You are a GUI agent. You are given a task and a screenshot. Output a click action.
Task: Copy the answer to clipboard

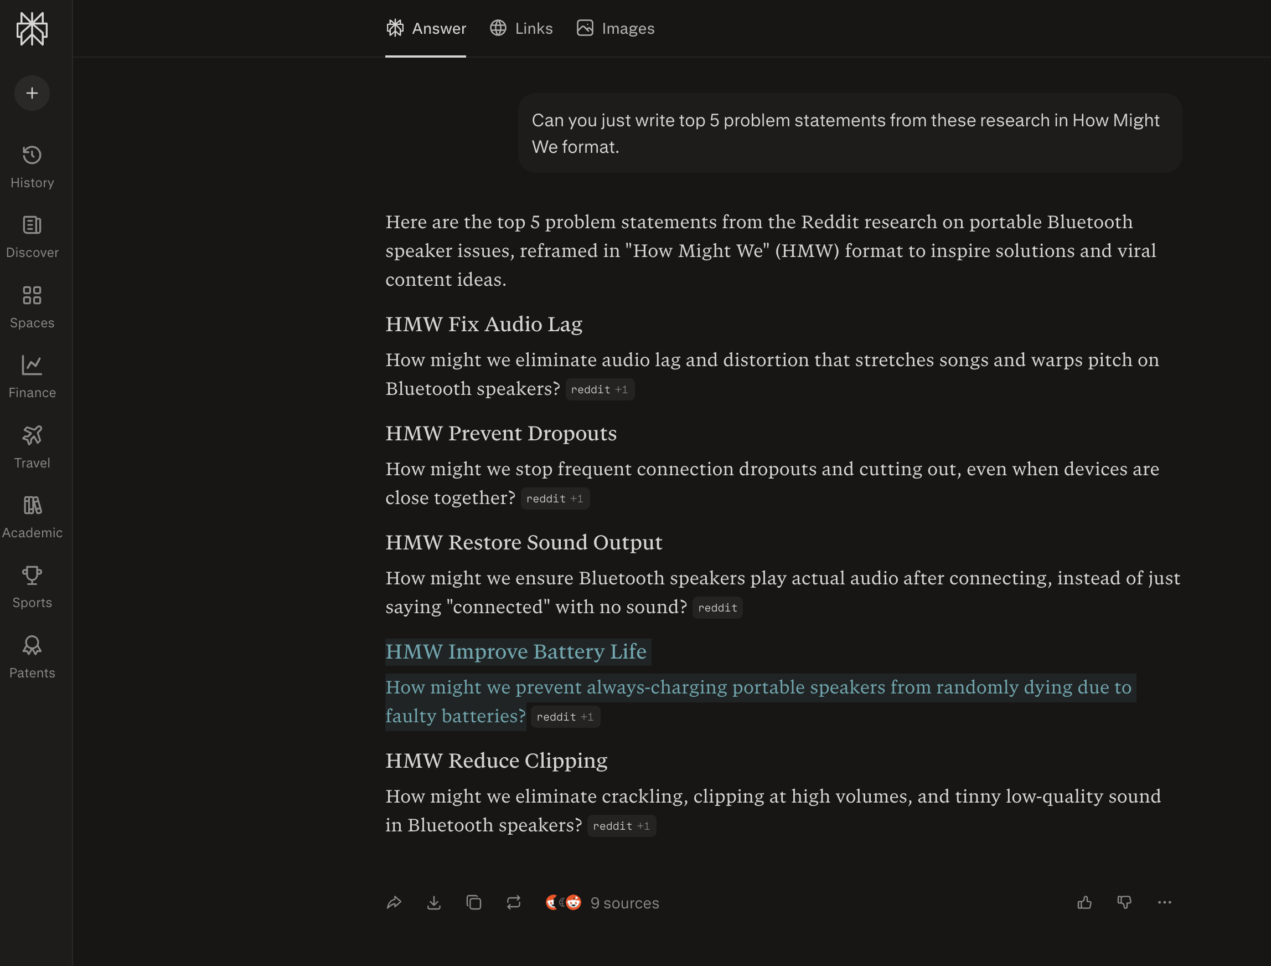click(474, 903)
